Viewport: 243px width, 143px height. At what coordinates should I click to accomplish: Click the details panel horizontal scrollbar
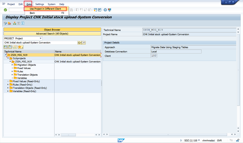pos(168,134)
